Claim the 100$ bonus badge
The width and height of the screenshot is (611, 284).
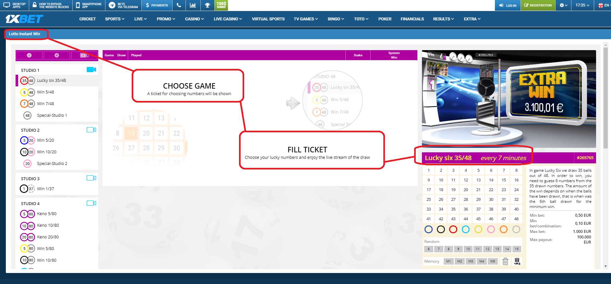pyautogui.click(x=221, y=5)
